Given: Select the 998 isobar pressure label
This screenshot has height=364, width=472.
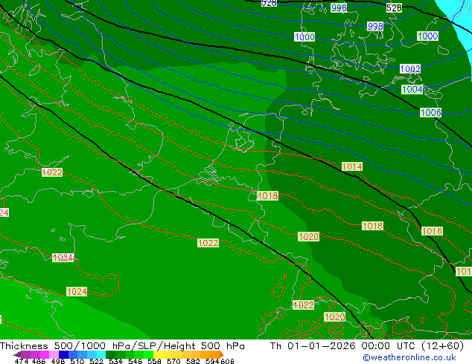Looking at the screenshot, I should pos(375,26).
